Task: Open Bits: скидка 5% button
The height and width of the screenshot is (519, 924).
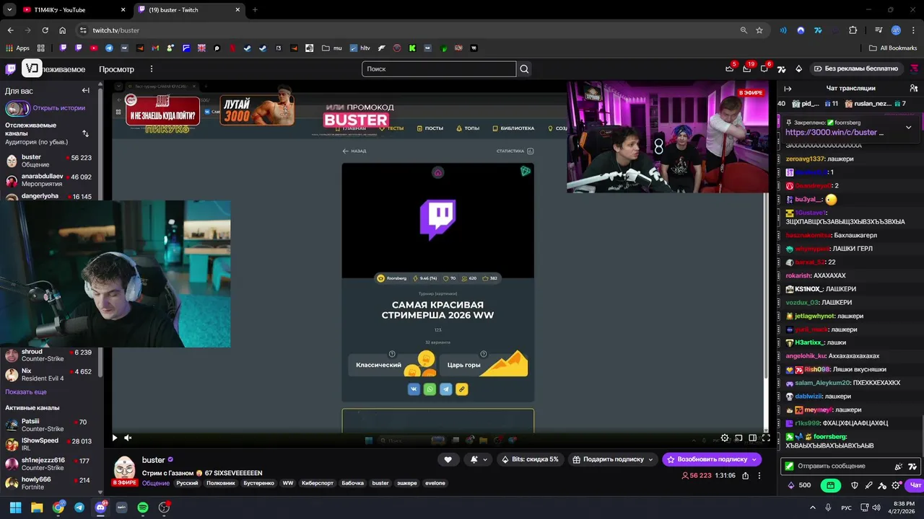Action: click(x=529, y=459)
